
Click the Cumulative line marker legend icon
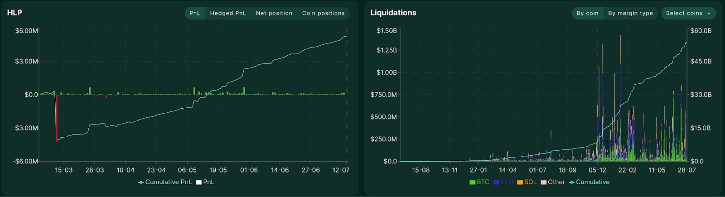[571, 182]
